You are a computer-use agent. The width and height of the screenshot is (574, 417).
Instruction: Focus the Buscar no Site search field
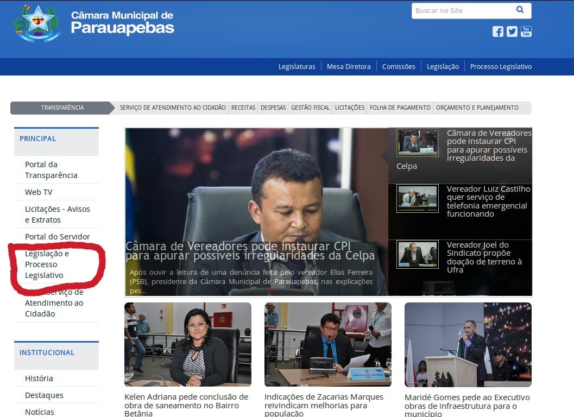pyautogui.click(x=463, y=11)
